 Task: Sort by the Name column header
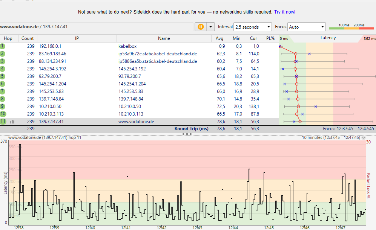click(164, 38)
